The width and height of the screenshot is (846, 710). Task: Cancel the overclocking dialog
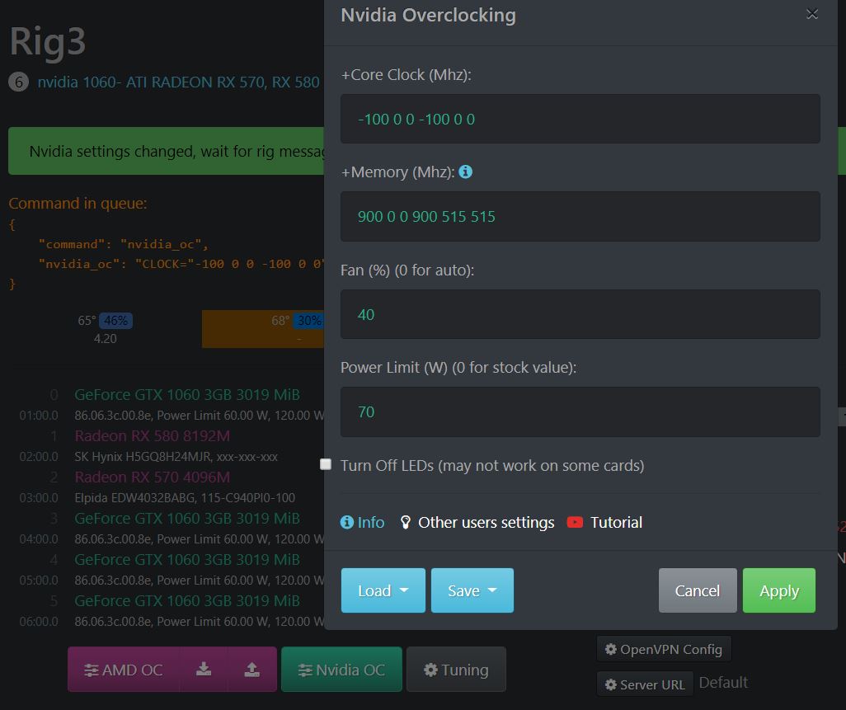point(697,590)
